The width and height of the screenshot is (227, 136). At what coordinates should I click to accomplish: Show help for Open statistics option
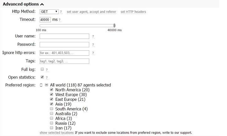(47, 78)
